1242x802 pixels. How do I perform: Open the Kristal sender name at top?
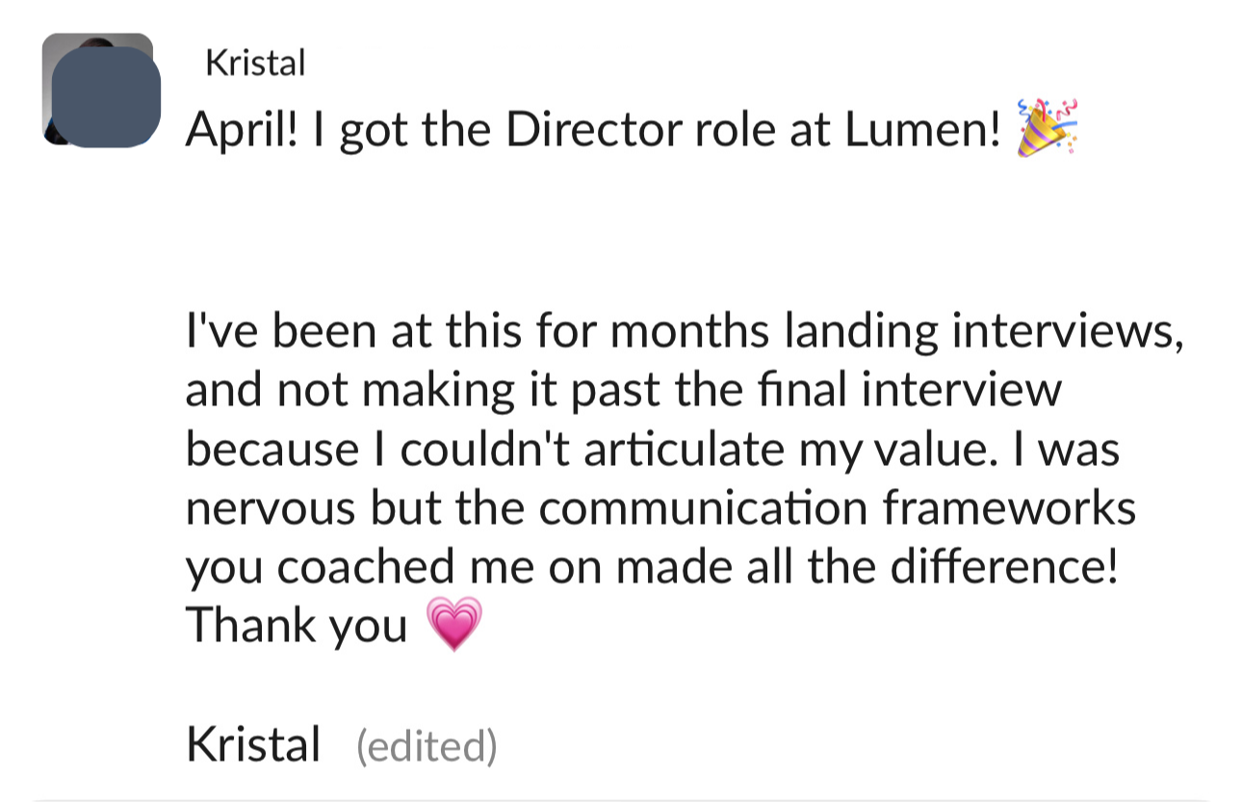tap(255, 64)
